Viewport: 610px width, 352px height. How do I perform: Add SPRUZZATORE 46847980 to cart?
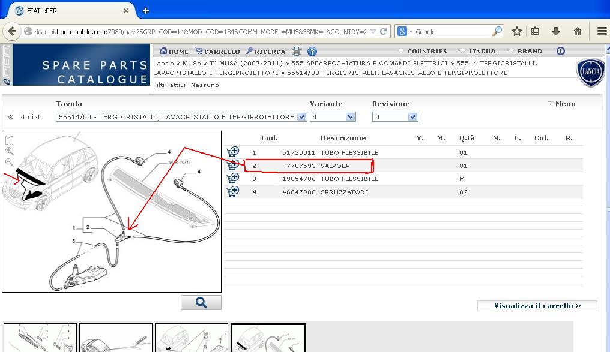click(x=232, y=192)
